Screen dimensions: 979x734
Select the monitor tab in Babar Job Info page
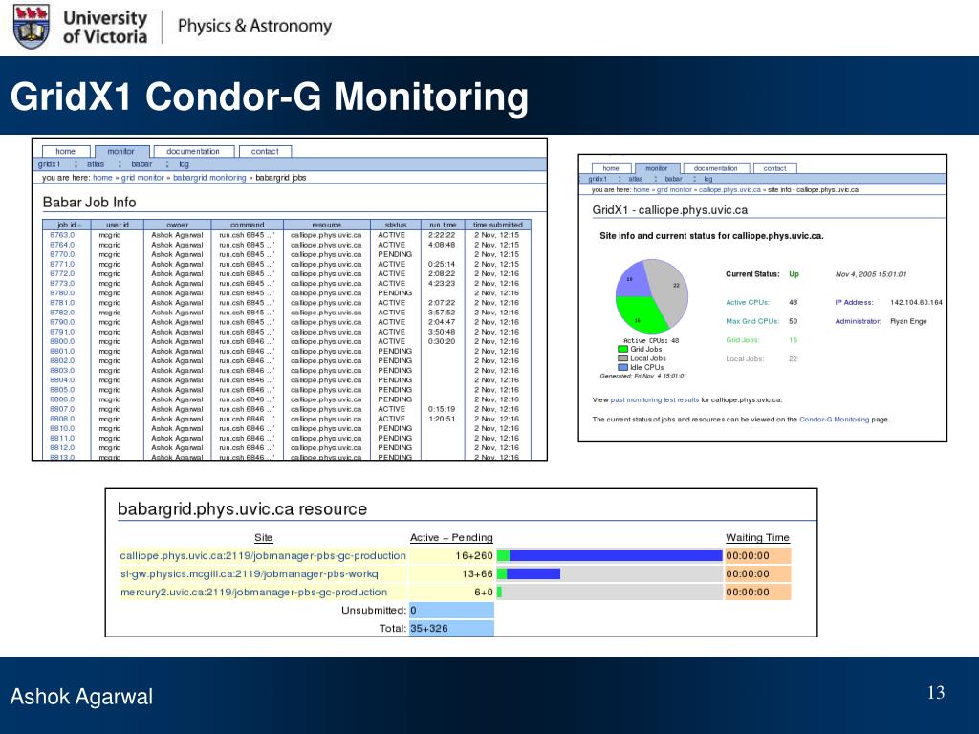click(121, 151)
